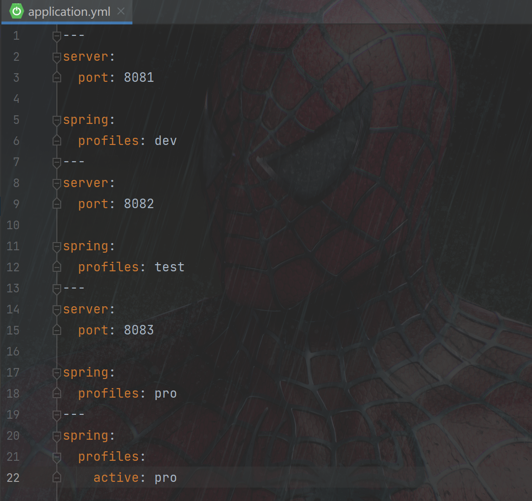Image resolution: width=532 pixels, height=501 pixels.
Task: Fold the spring block on line 5
Action: pyautogui.click(x=57, y=120)
